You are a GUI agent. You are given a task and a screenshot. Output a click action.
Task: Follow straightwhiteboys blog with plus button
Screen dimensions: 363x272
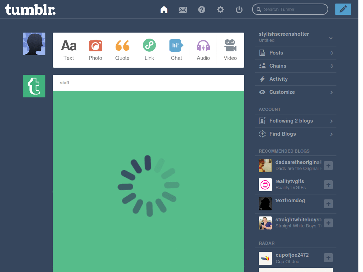coord(328,223)
